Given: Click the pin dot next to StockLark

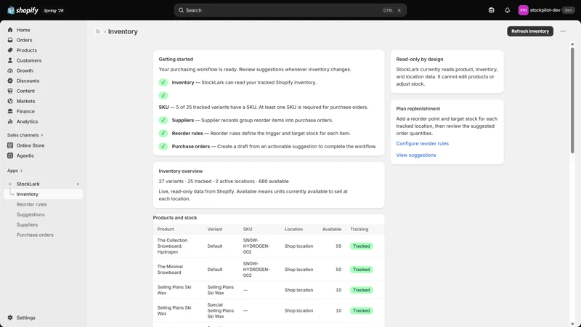Looking at the screenshot, I should pos(78,184).
